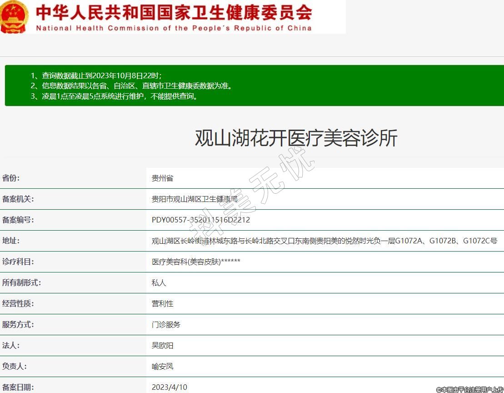Click the filing number starting with PDY00557
The height and width of the screenshot is (393, 504).
point(201,220)
